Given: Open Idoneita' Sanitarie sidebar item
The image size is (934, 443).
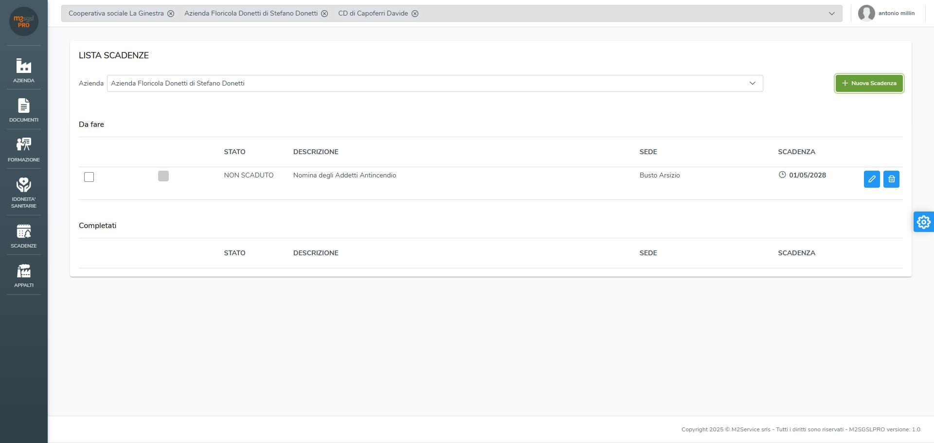Looking at the screenshot, I should (x=24, y=193).
